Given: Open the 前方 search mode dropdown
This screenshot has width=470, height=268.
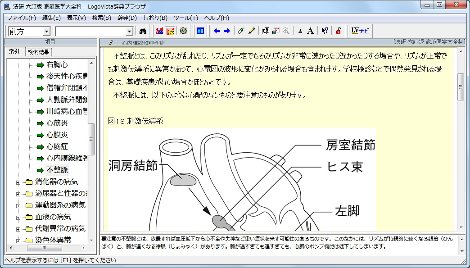Looking at the screenshot, I should [46, 32].
